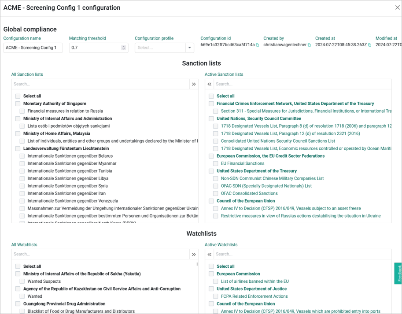Check Ministry of Internal Affairs and Administration
This screenshot has height=314, width=402.
(x=18, y=118)
